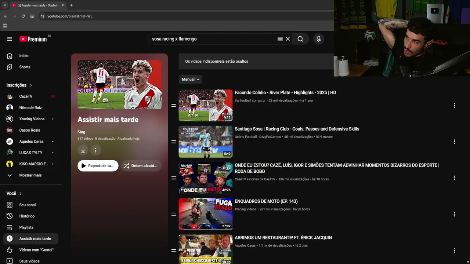
Task: Open 'ABRIMOS UM RESTAURANTE' video thumbnail
Action: [x=206, y=249]
